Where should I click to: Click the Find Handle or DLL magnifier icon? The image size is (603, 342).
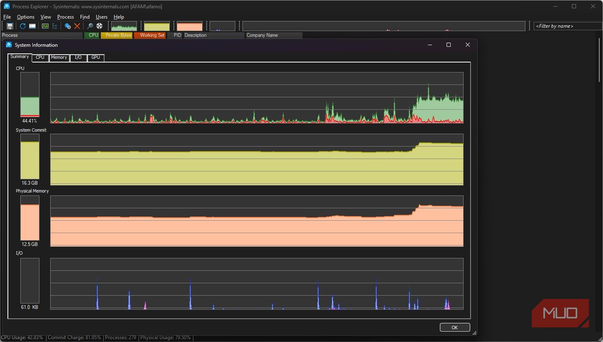click(90, 26)
